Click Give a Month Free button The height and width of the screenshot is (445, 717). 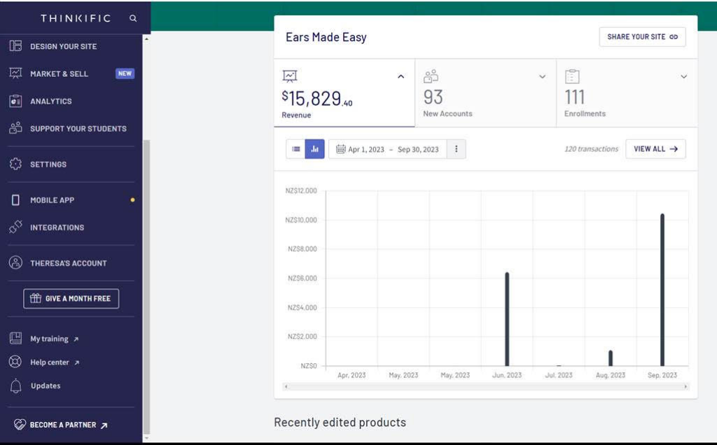pyautogui.click(x=71, y=298)
